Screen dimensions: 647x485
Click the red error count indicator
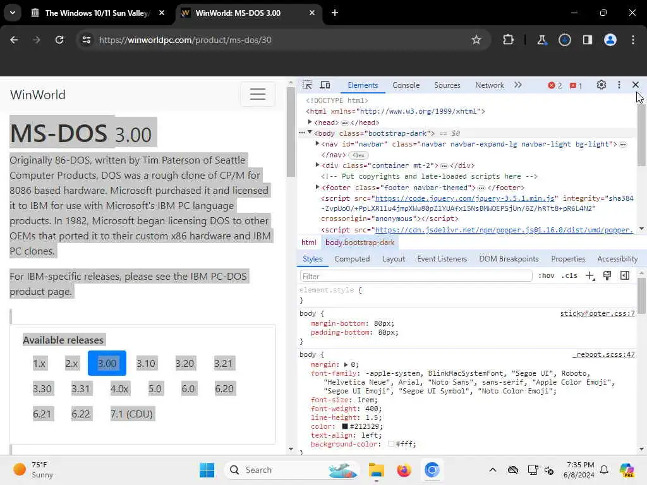(555, 85)
